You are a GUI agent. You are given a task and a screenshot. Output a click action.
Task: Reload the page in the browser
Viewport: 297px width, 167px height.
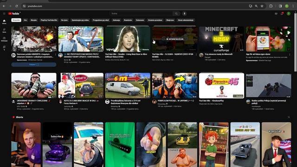[x=17, y=6]
